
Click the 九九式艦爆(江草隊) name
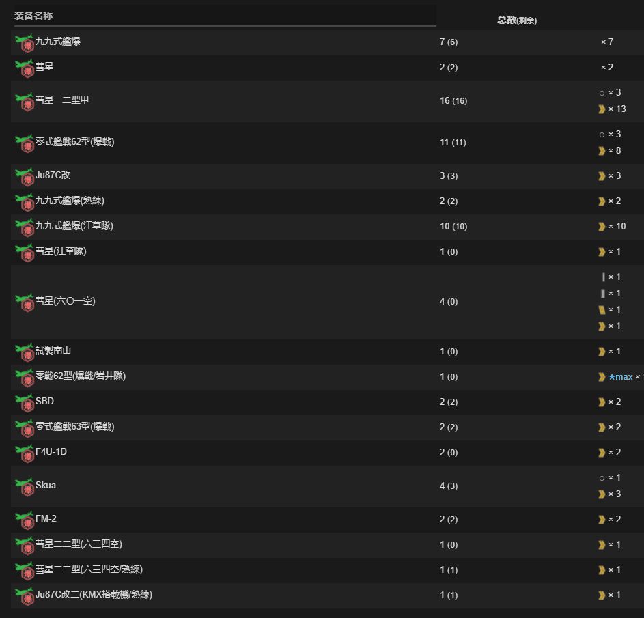pyautogui.click(x=74, y=225)
